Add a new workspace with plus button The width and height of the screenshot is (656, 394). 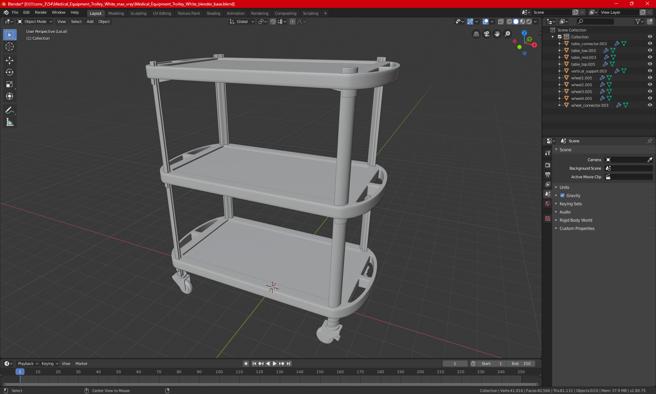(325, 13)
